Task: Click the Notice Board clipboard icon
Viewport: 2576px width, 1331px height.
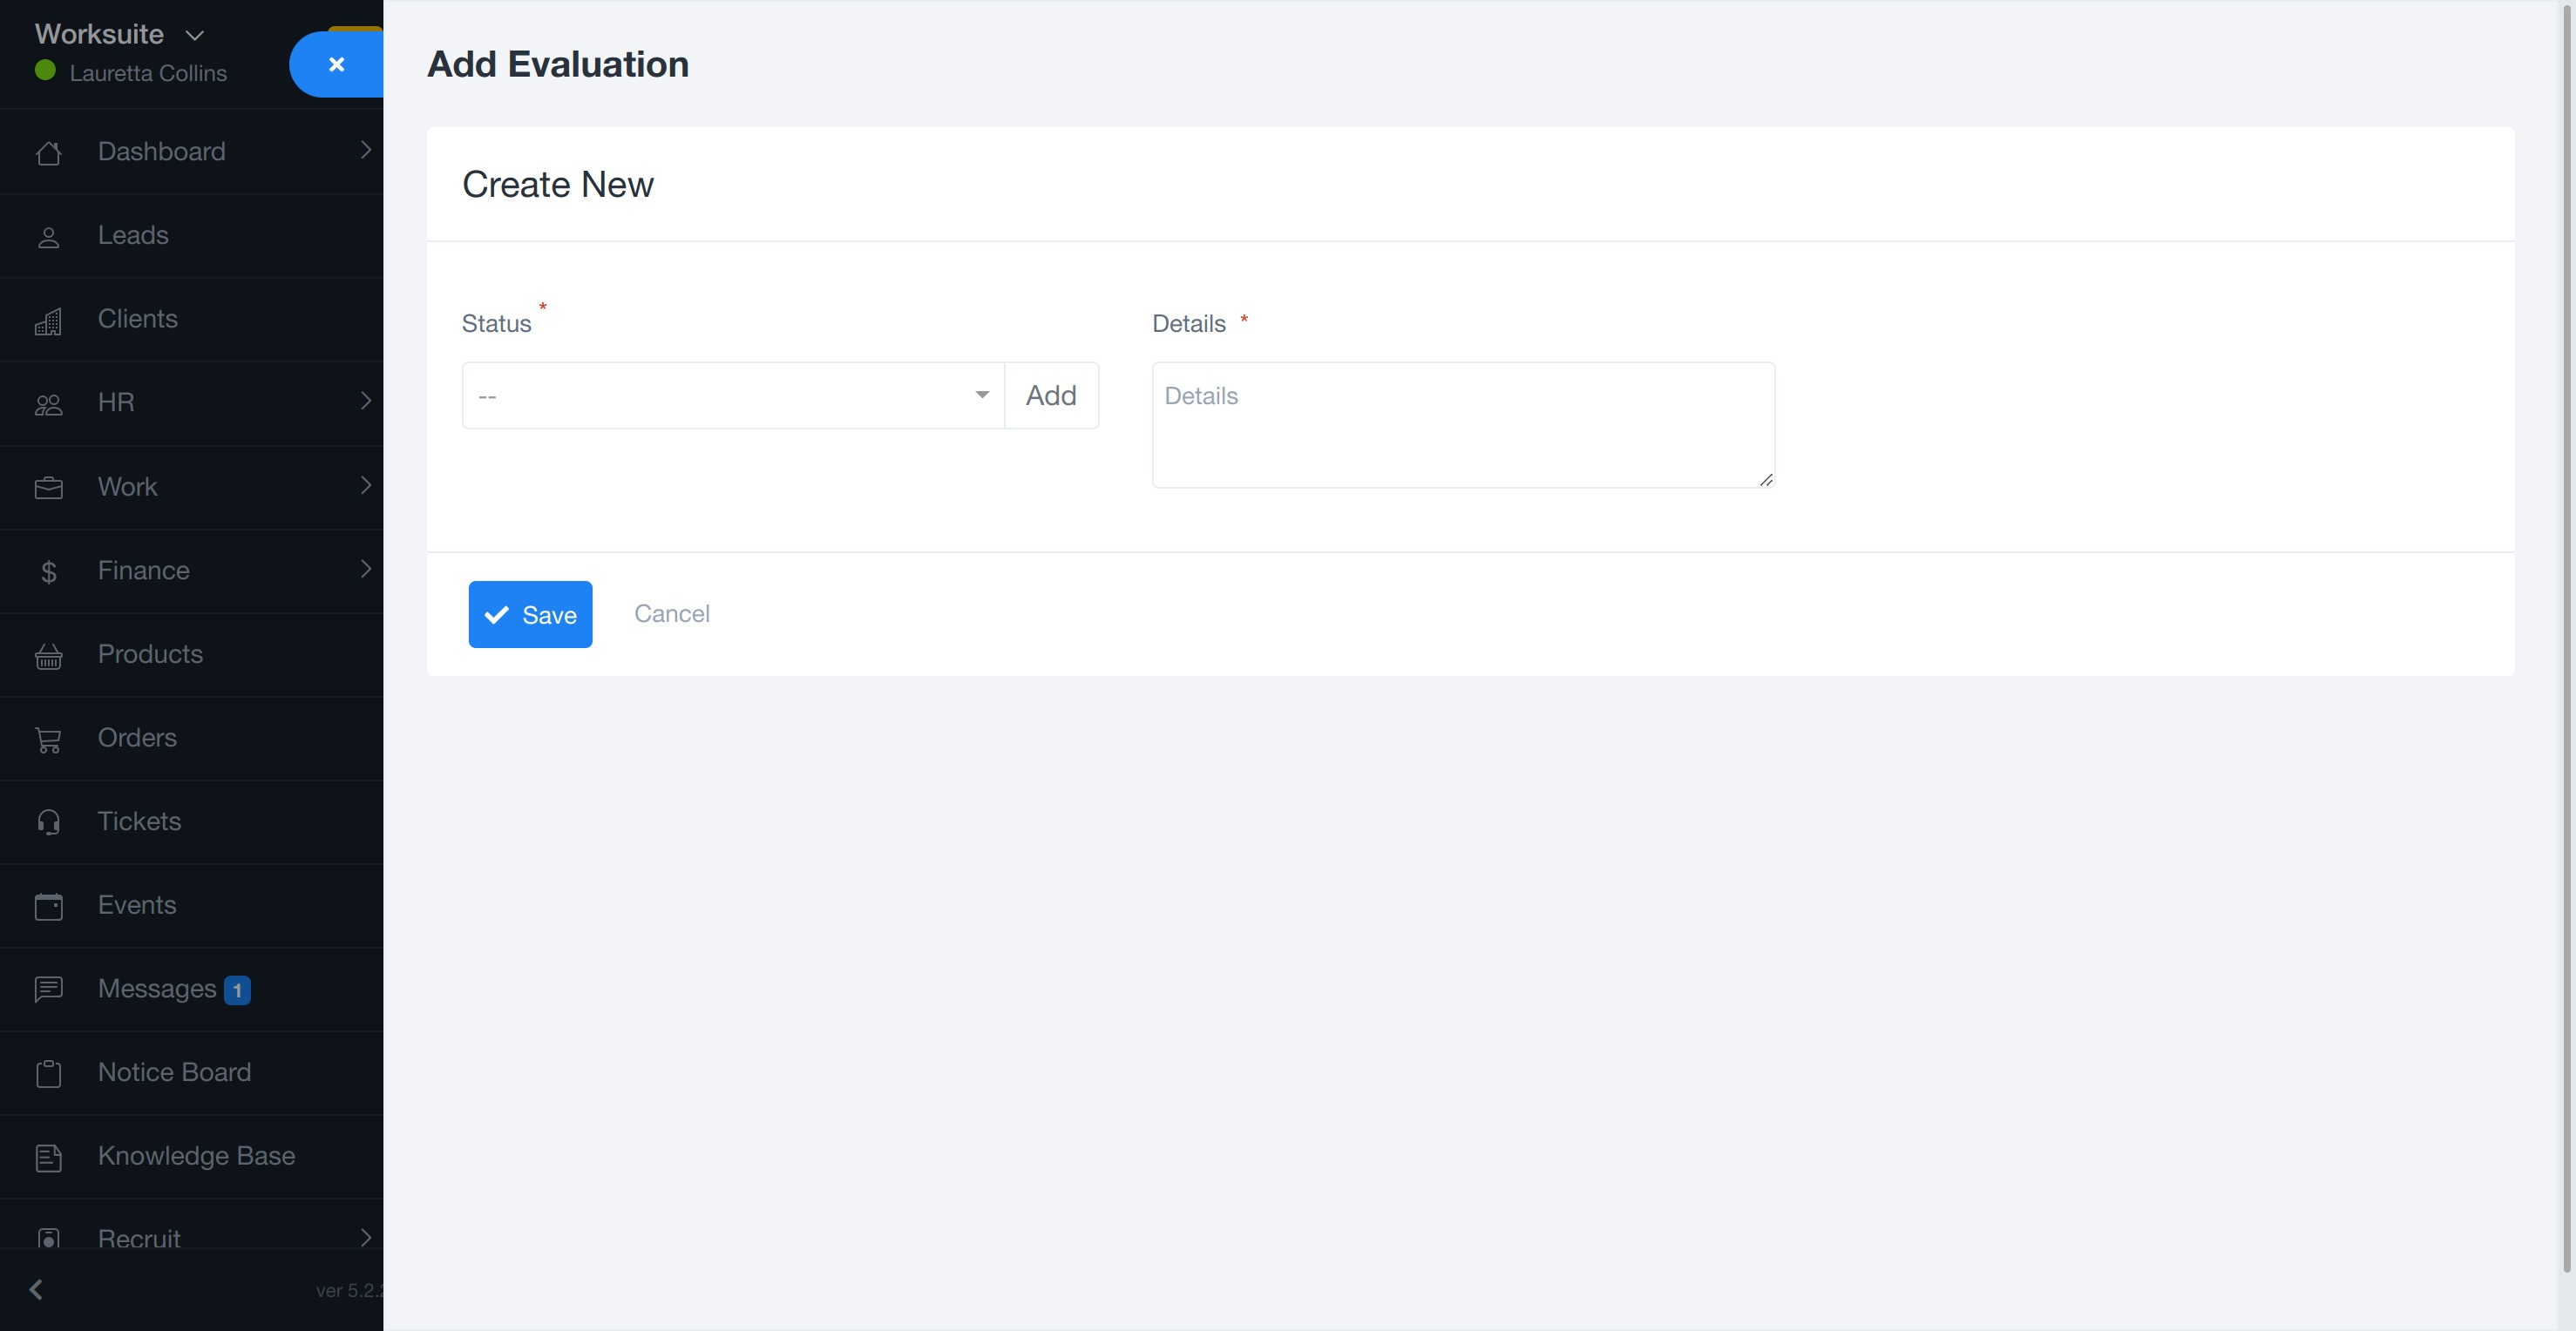Action: click(48, 1073)
